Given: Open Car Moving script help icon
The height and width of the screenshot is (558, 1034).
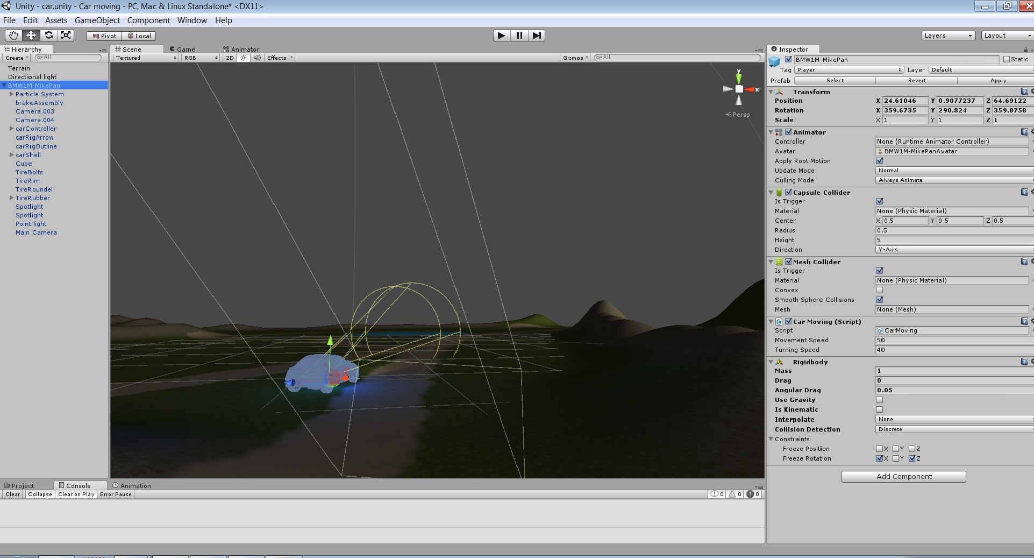Looking at the screenshot, I should [x=1024, y=321].
